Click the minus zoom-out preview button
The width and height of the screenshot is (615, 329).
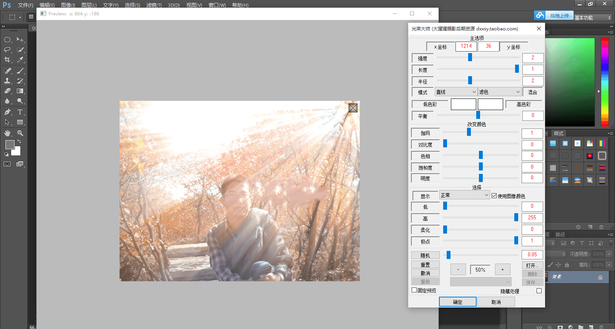pos(458,269)
